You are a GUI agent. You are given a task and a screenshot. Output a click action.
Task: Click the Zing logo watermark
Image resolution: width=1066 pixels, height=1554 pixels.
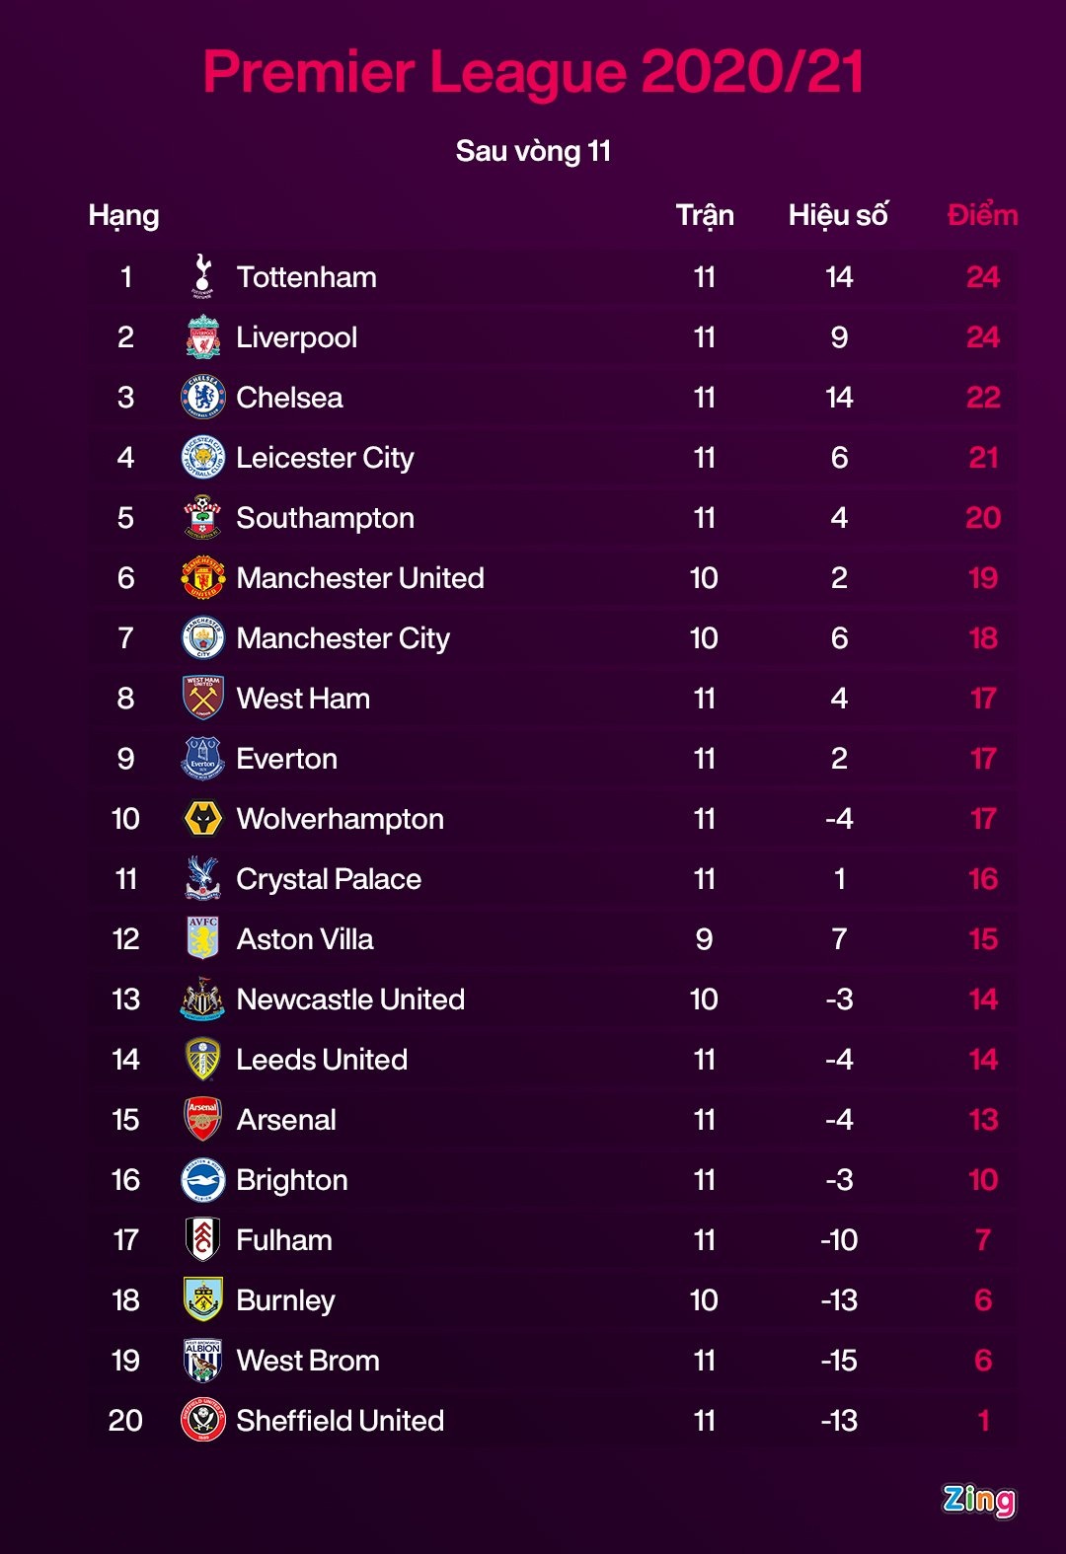[978, 1500]
